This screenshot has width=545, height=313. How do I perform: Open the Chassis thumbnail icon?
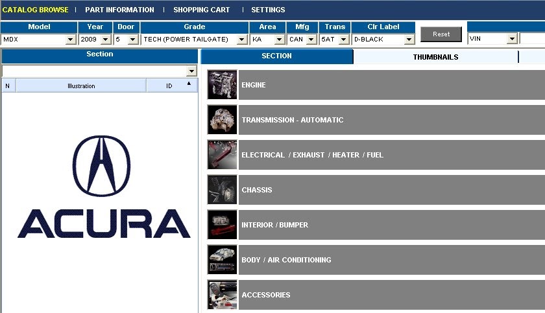[222, 190]
